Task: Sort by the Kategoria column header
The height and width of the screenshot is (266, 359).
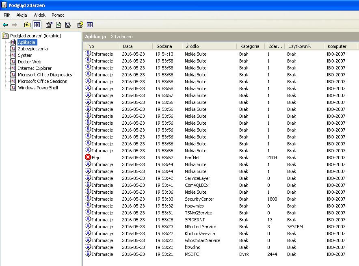Action: coord(251,46)
